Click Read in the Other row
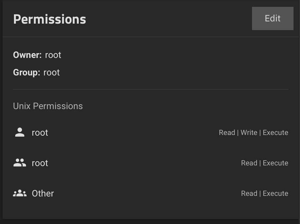Screen dimensions: 300x224 (249, 194)
